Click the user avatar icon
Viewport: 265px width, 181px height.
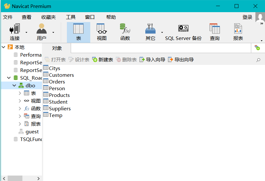tap(260, 17)
